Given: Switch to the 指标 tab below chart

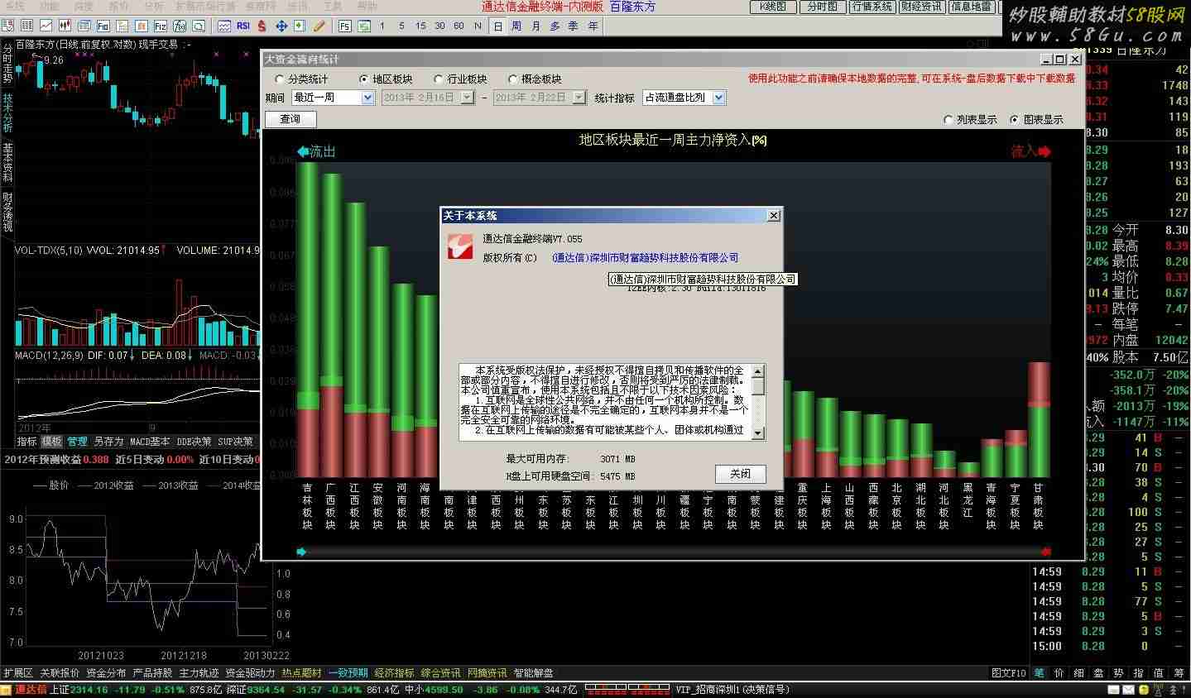Looking at the screenshot, I should (27, 442).
